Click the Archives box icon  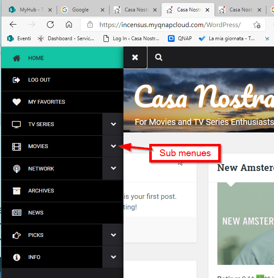(x=16, y=191)
